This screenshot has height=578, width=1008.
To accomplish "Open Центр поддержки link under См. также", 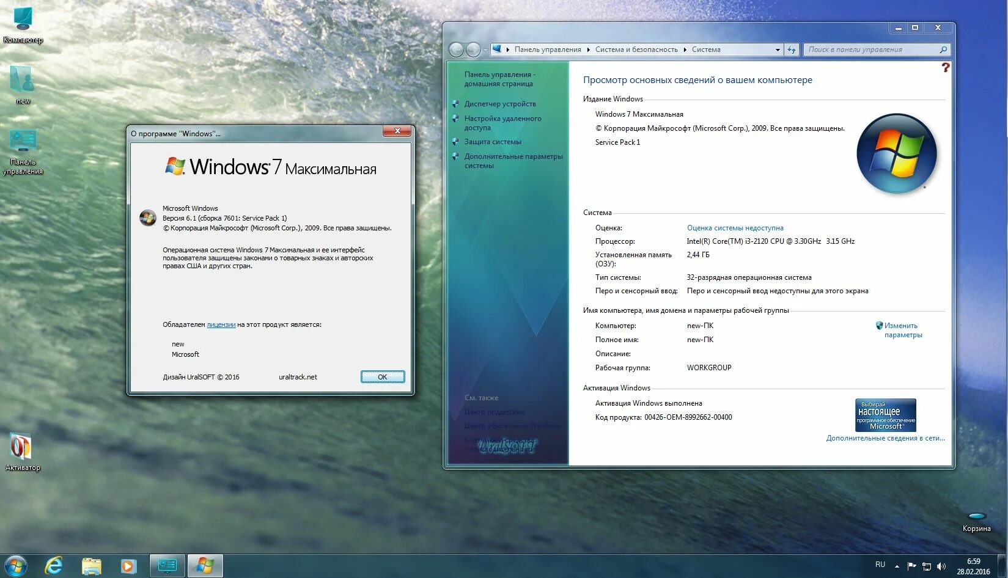I will (495, 412).
